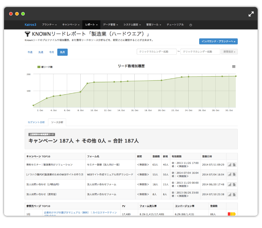Screen dimensions: 262x228
Task: Open document icon for 無料セミナー row
Action: click(234, 165)
